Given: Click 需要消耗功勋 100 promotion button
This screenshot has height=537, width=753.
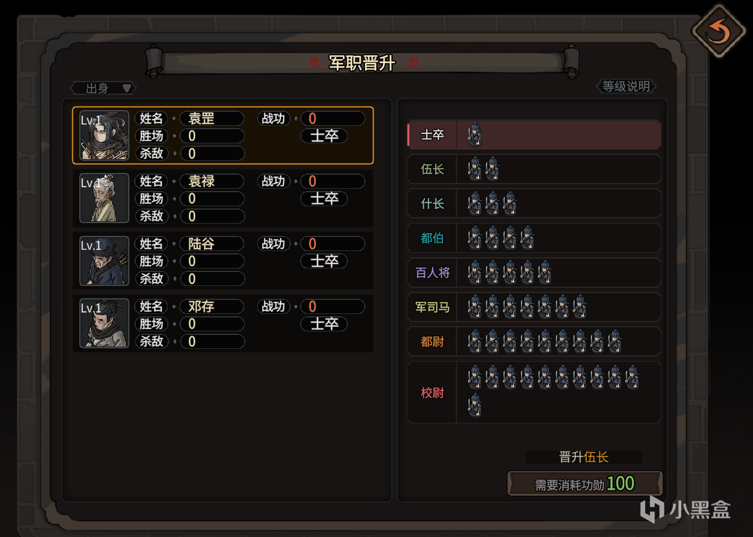Looking at the screenshot, I should (x=585, y=483).
